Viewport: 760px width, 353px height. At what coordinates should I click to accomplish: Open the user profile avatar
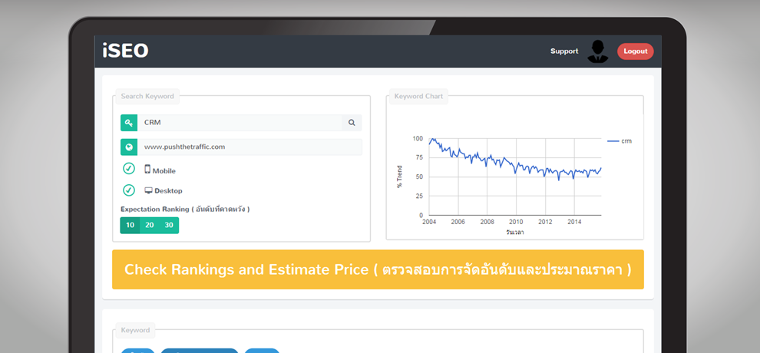coord(597,51)
